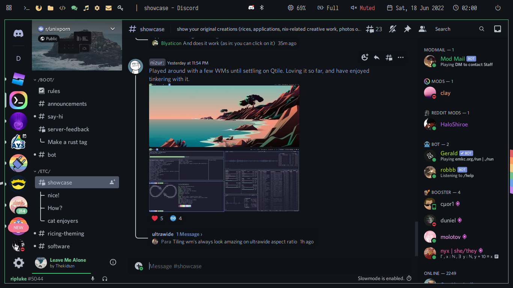View pinned messages in showcase
513x288 pixels.
[x=407, y=29]
